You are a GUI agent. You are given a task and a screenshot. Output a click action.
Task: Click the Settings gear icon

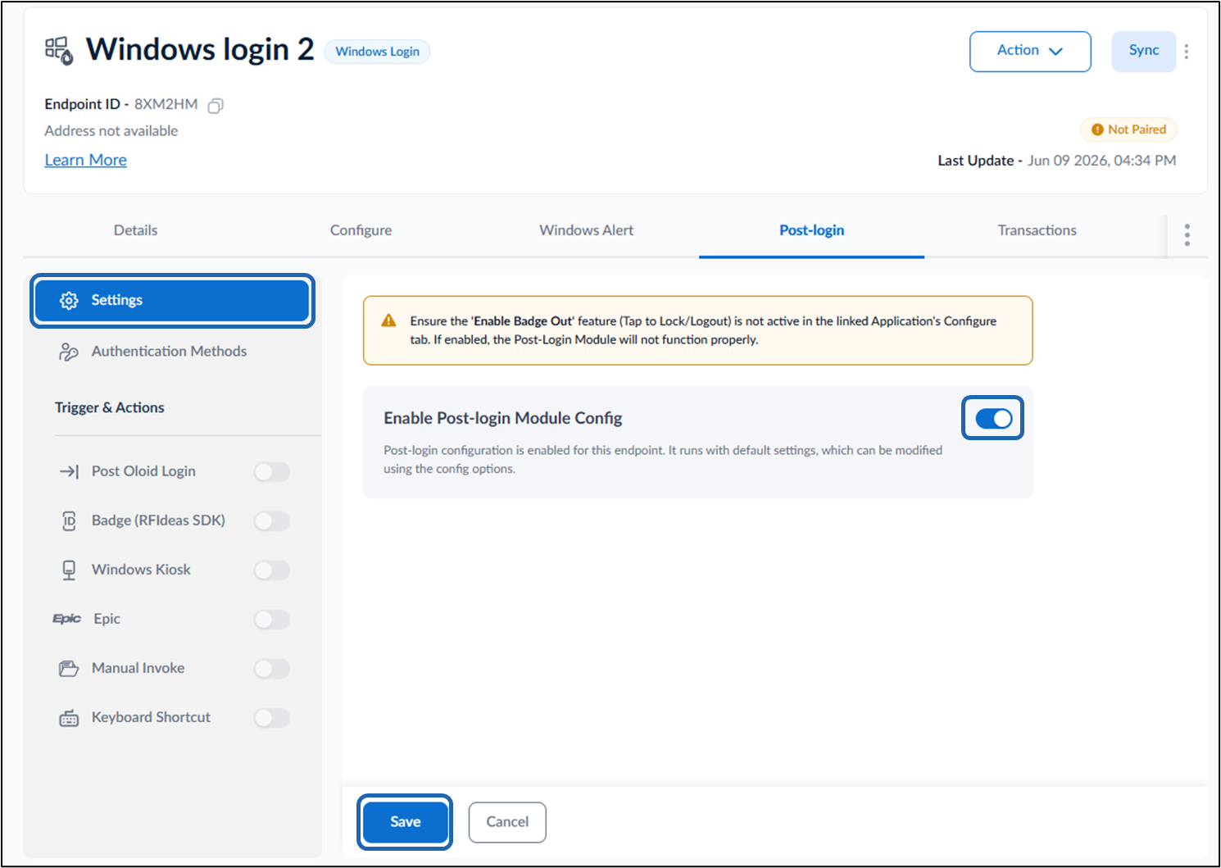click(69, 301)
